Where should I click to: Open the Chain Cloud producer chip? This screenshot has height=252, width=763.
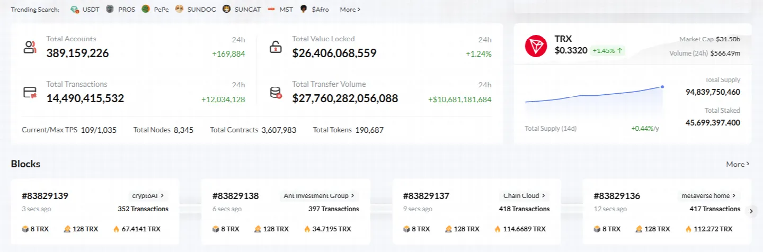pos(525,196)
